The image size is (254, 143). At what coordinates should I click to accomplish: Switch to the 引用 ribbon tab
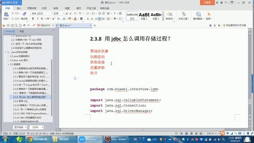44,8
